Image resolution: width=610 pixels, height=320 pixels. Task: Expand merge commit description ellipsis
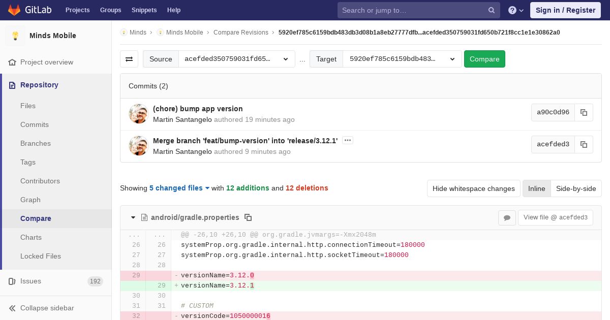(348, 140)
